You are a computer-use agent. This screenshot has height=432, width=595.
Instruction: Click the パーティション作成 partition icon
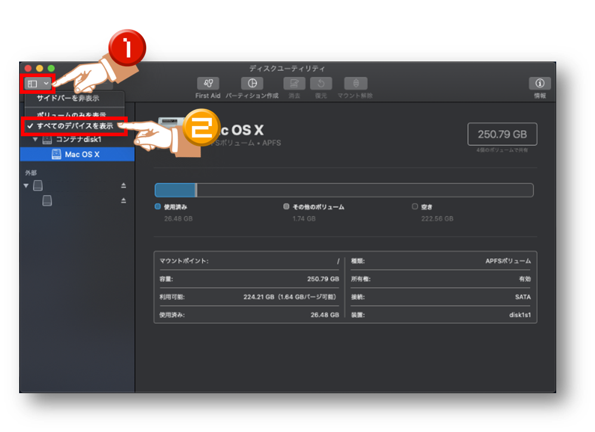tap(252, 83)
